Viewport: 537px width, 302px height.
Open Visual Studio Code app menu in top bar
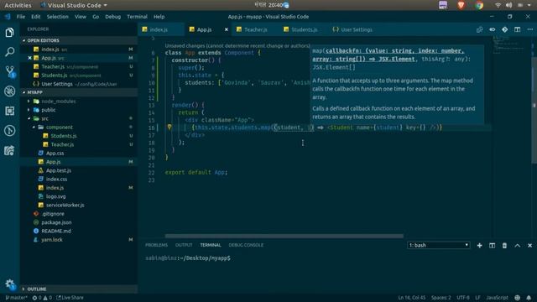(74, 5)
